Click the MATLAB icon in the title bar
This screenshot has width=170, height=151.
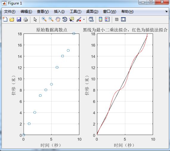coord(4,3)
